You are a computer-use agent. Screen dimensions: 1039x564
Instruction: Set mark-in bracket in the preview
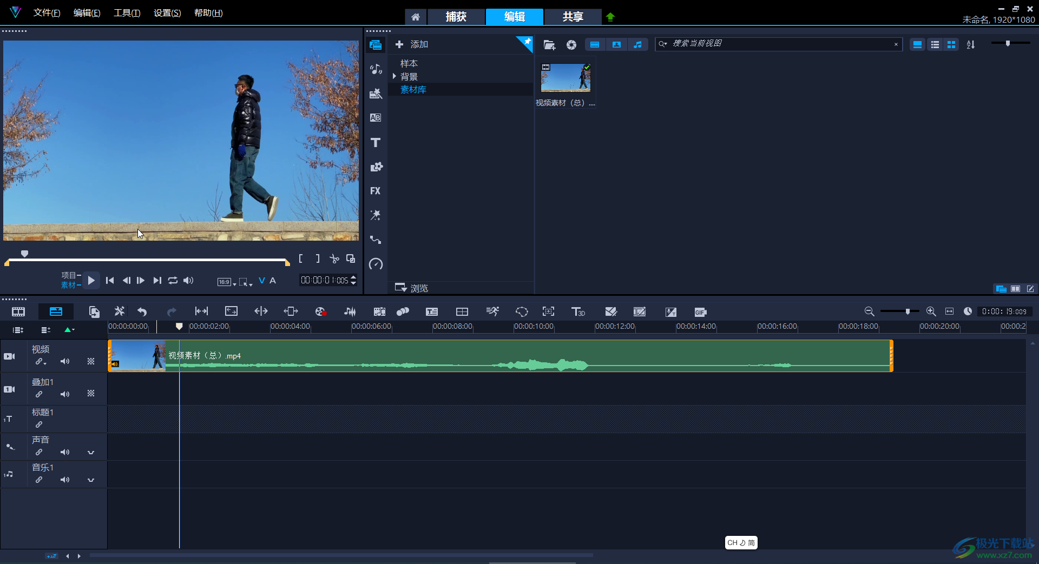tap(301, 259)
